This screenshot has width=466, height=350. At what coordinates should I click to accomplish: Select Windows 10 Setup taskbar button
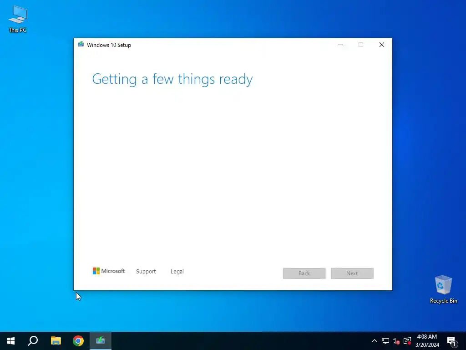coord(101,341)
